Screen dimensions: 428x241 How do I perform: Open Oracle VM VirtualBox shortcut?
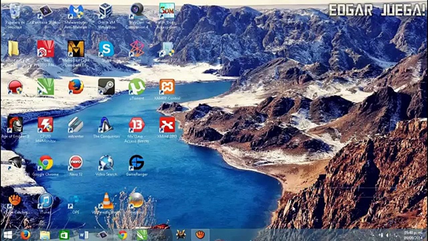[106, 11]
